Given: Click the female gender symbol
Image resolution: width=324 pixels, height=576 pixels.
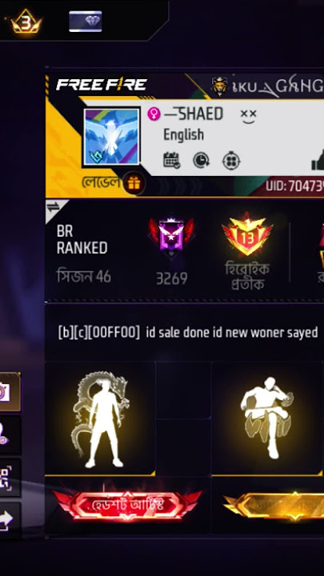Looking at the screenshot, I should pos(154,114).
